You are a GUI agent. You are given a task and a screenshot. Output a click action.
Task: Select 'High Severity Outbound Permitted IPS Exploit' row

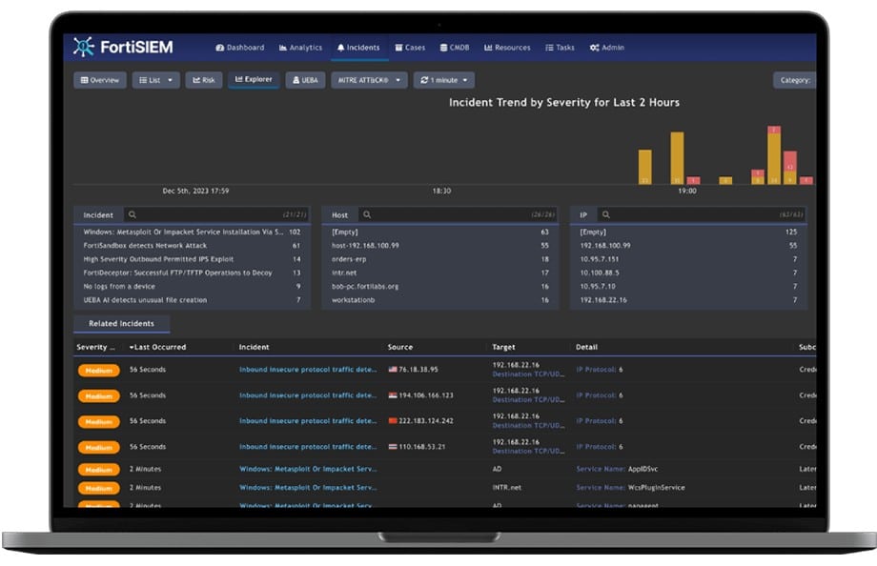(192, 259)
